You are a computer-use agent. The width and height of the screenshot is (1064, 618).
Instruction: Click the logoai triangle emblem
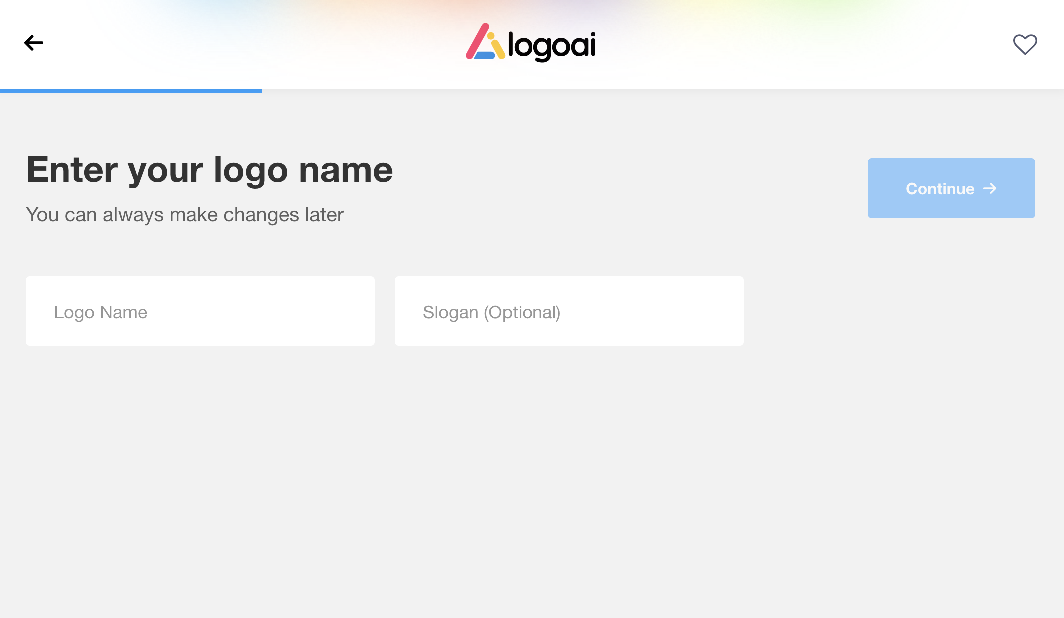(485, 43)
